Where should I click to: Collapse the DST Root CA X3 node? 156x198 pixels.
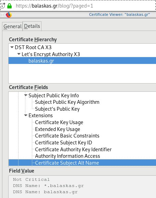(x=12, y=47)
